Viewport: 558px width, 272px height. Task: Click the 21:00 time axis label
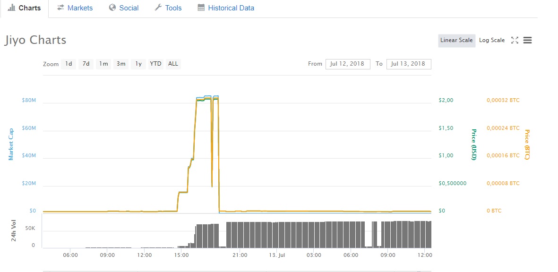click(x=240, y=255)
